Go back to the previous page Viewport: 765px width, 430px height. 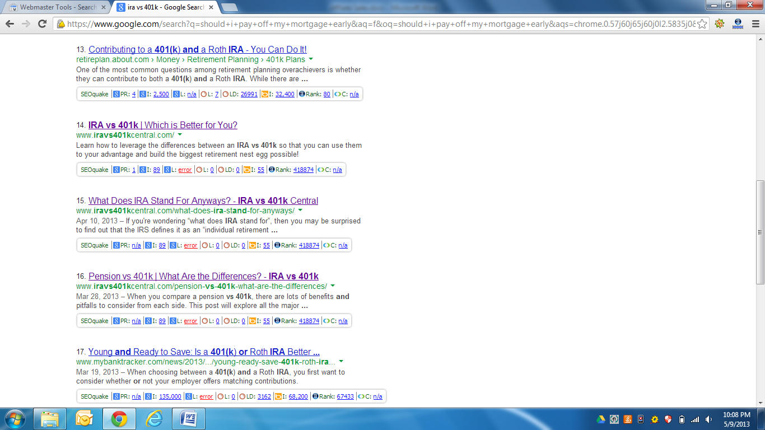(10, 24)
